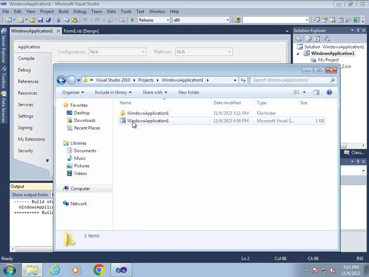Pin the Solution Explorer panel
This screenshot has height=277, width=369.
[x=358, y=30]
